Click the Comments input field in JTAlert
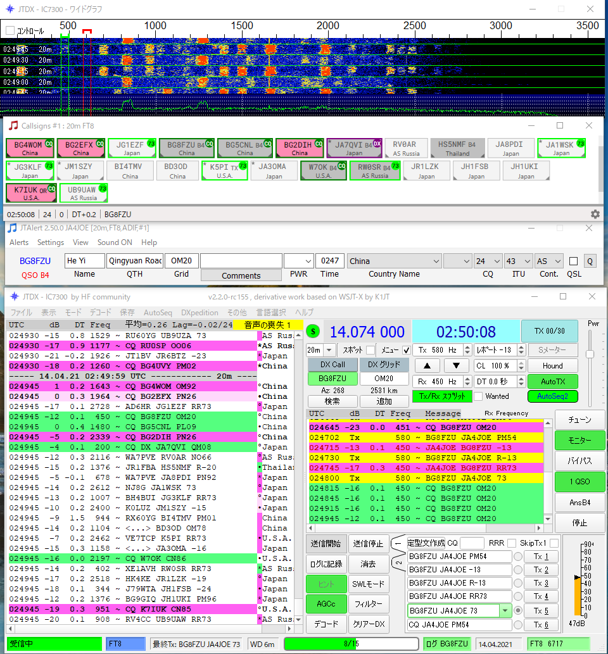The image size is (608, 654). [x=241, y=261]
